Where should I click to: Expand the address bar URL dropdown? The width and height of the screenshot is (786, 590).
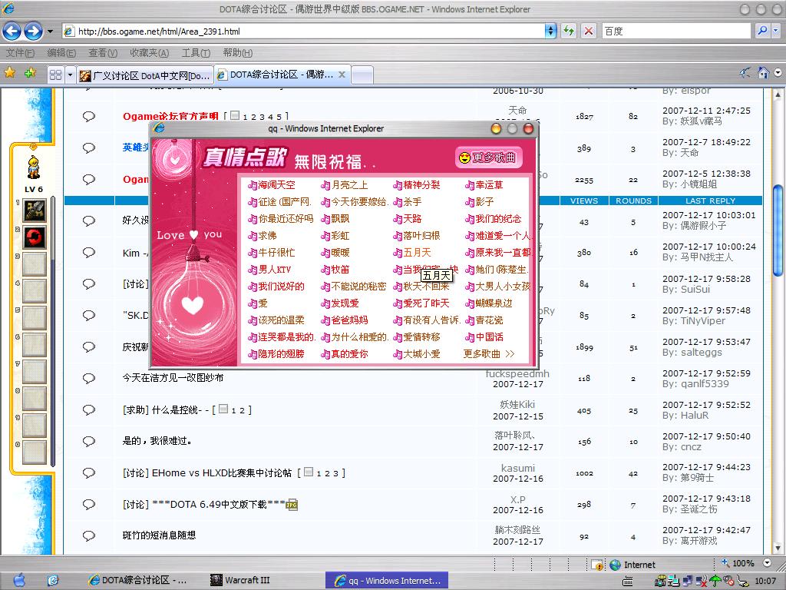coord(550,31)
